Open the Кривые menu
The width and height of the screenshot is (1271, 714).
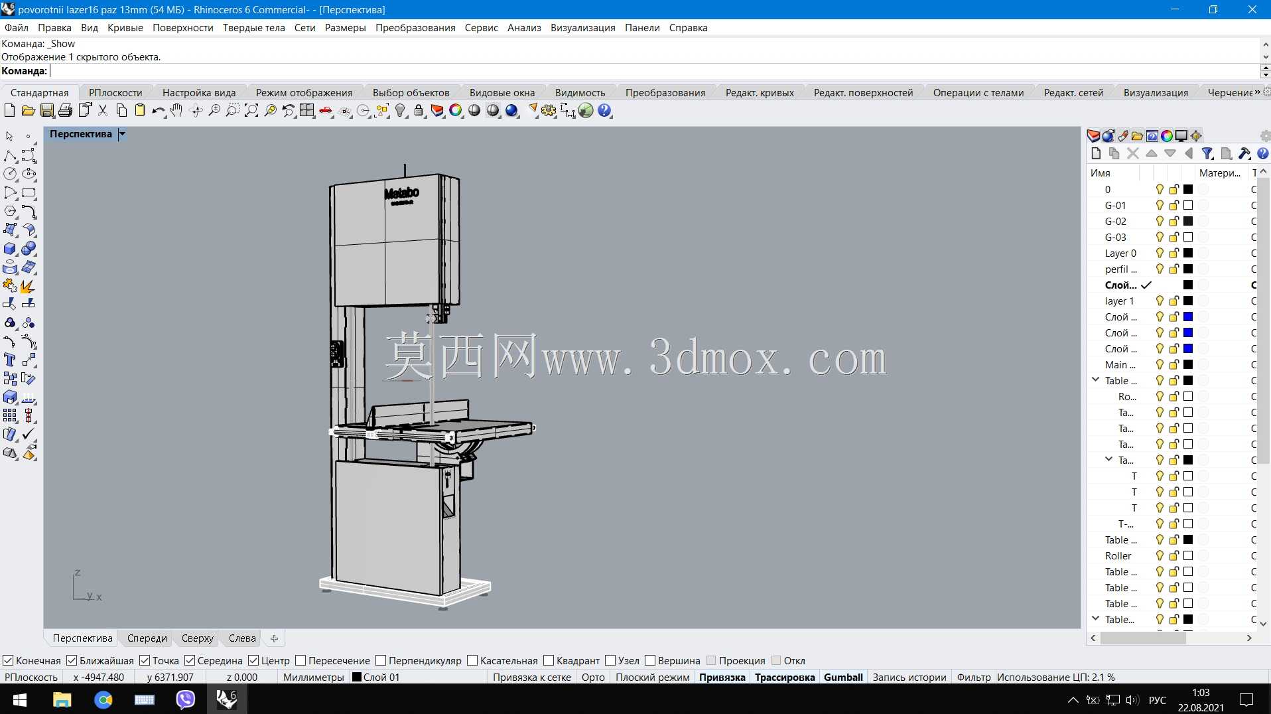coord(125,28)
